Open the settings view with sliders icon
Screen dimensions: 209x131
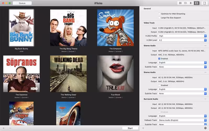[x=180, y=3]
